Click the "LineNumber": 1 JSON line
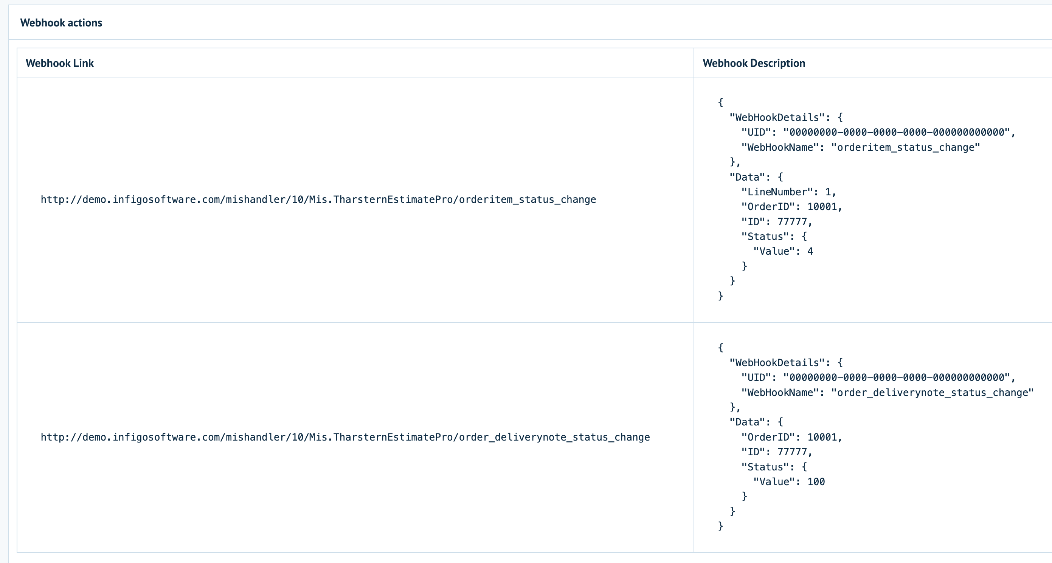The image size is (1052, 563). click(x=789, y=192)
